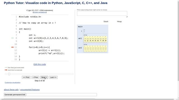Click code line 'for(i=0;i<9;i++){'
The width and height of the screenshot is (179, 100).
39,47
